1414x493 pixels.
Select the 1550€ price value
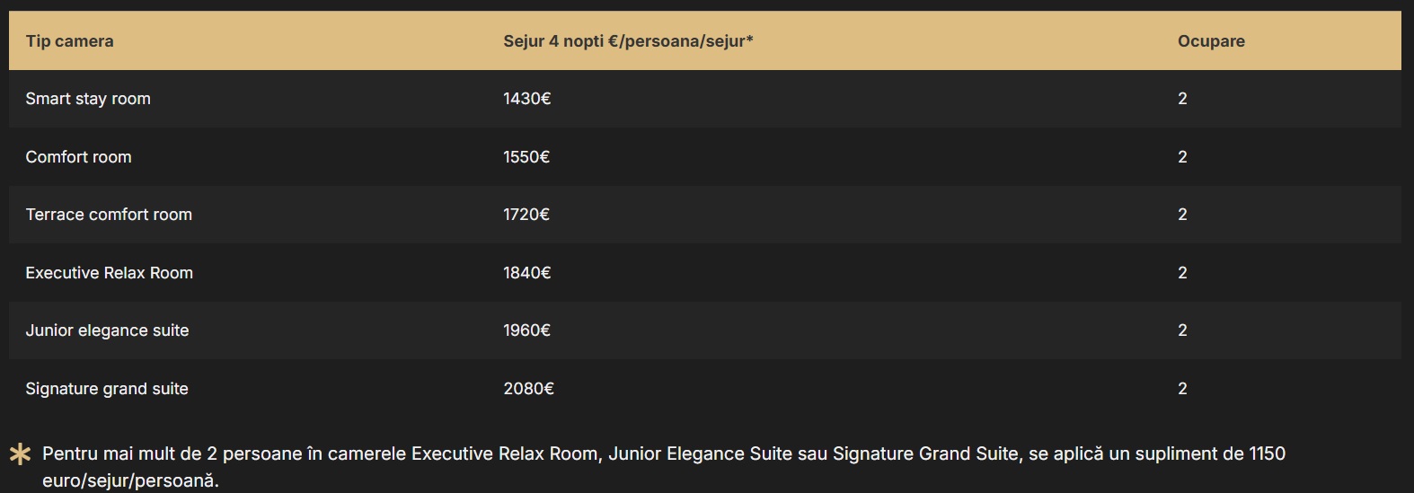(x=526, y=157)
